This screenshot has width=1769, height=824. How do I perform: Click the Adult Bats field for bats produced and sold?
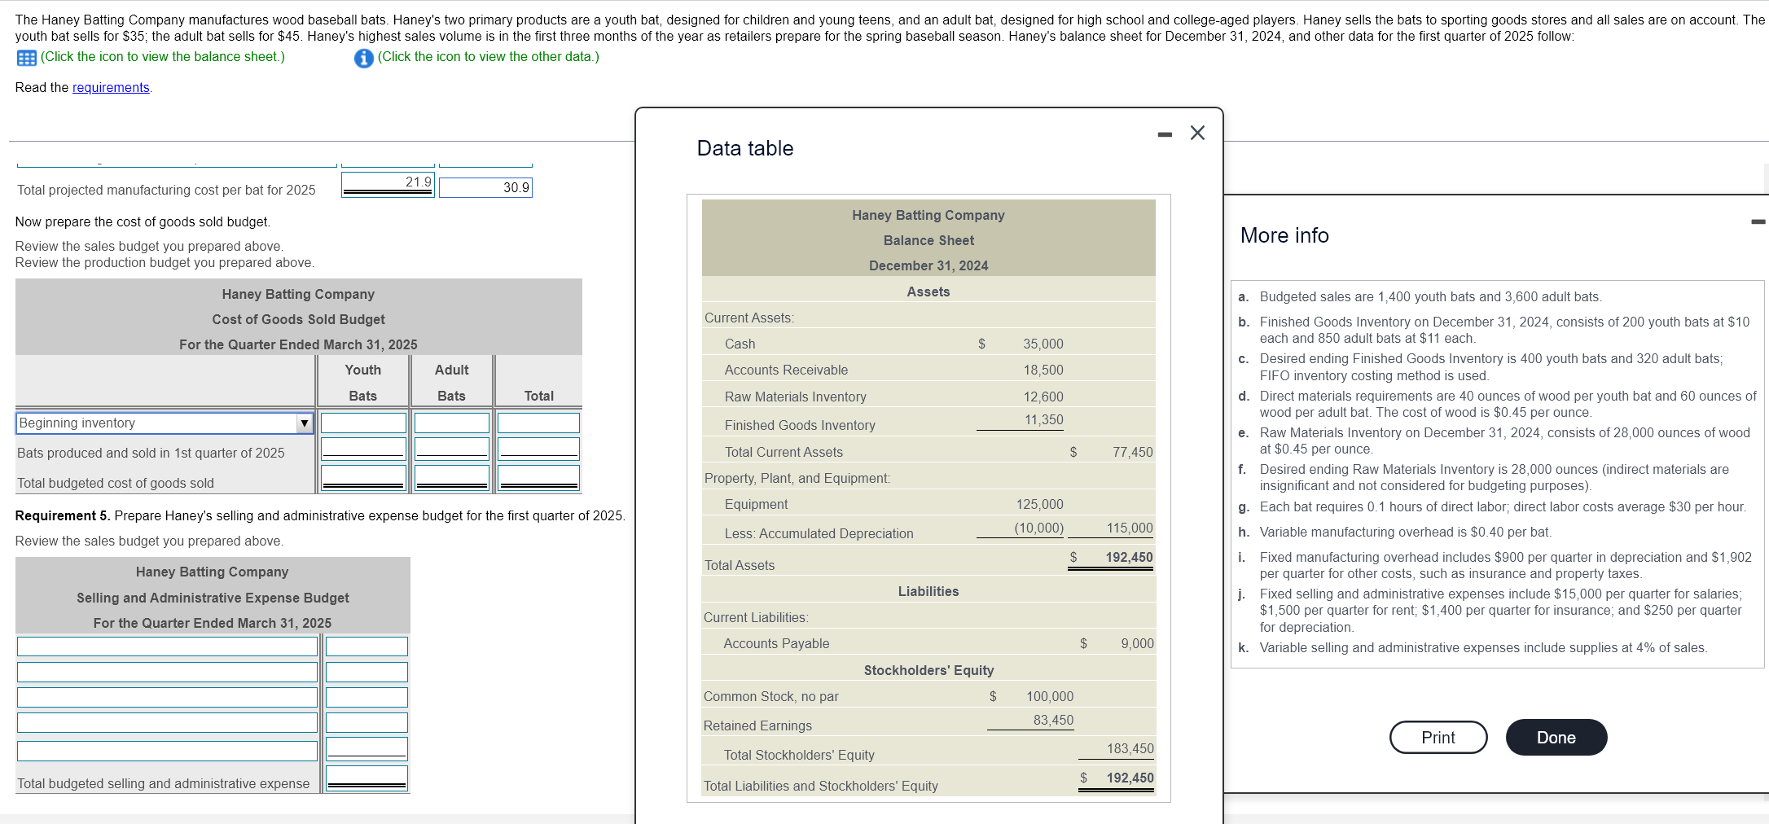(x=450, y=448)
